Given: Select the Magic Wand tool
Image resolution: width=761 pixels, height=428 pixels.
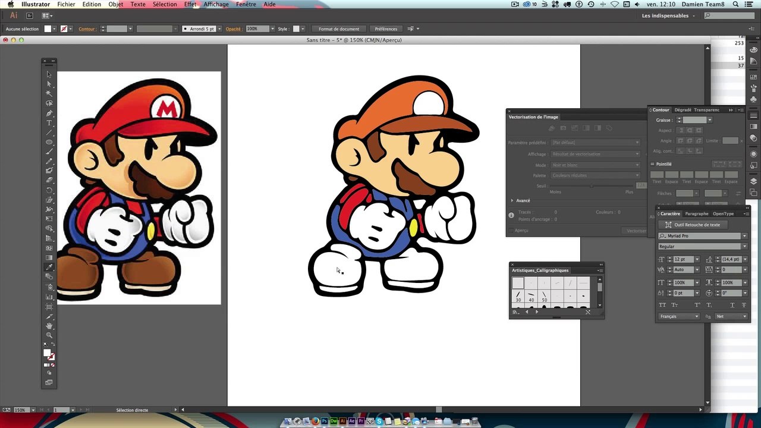Looking at the screenshot, I should [x=49, y=93].
